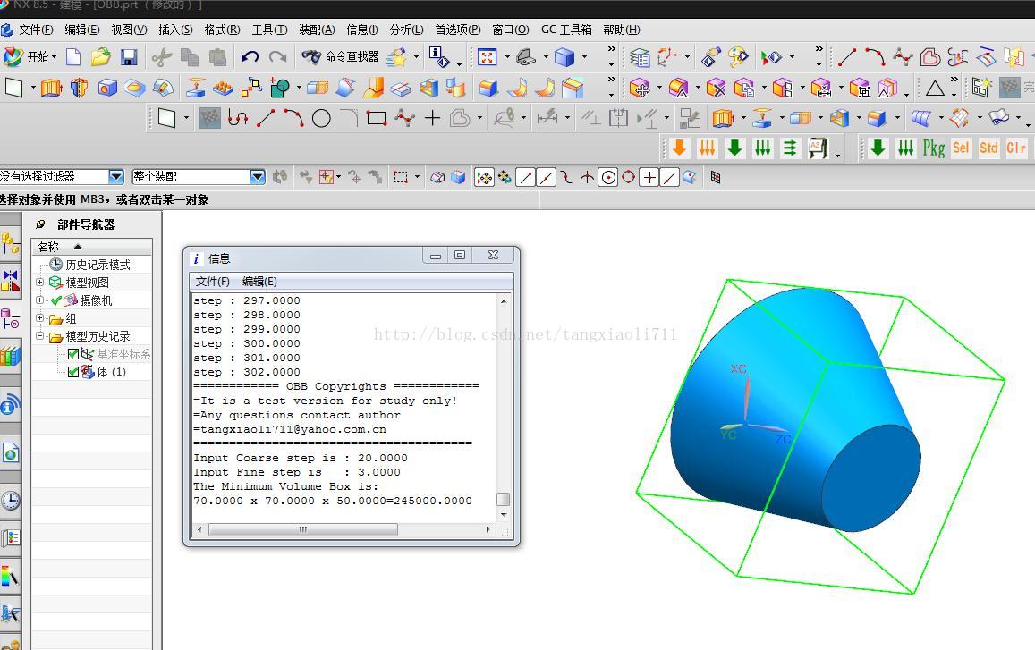
Task: Click the info window vertical scrollbar thumb
Action: pyautogui.click(x=503, y=499)
